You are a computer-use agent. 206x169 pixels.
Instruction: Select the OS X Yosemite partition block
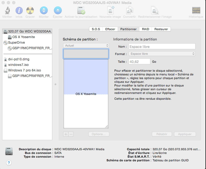click(x=86, y=94)
